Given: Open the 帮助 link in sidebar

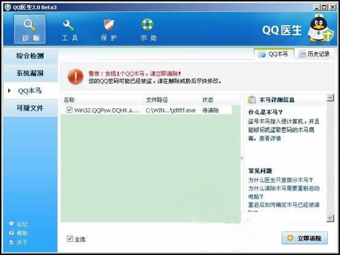Looking at the screenshot, I should click(x=22, y=233).
